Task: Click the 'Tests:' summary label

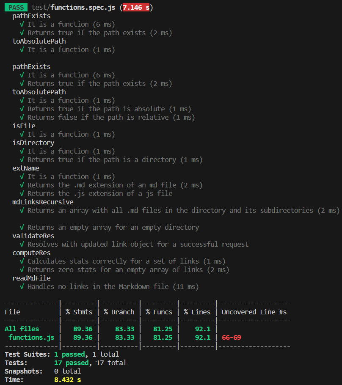Action: (x=16, y=363)
